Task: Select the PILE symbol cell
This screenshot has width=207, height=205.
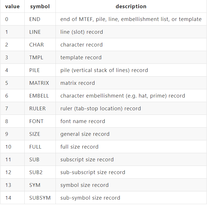Action: [35, 70]
